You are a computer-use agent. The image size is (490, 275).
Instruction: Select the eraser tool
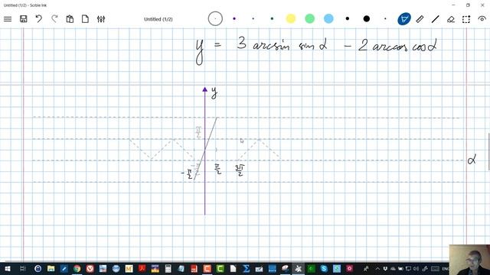point(451,19)
